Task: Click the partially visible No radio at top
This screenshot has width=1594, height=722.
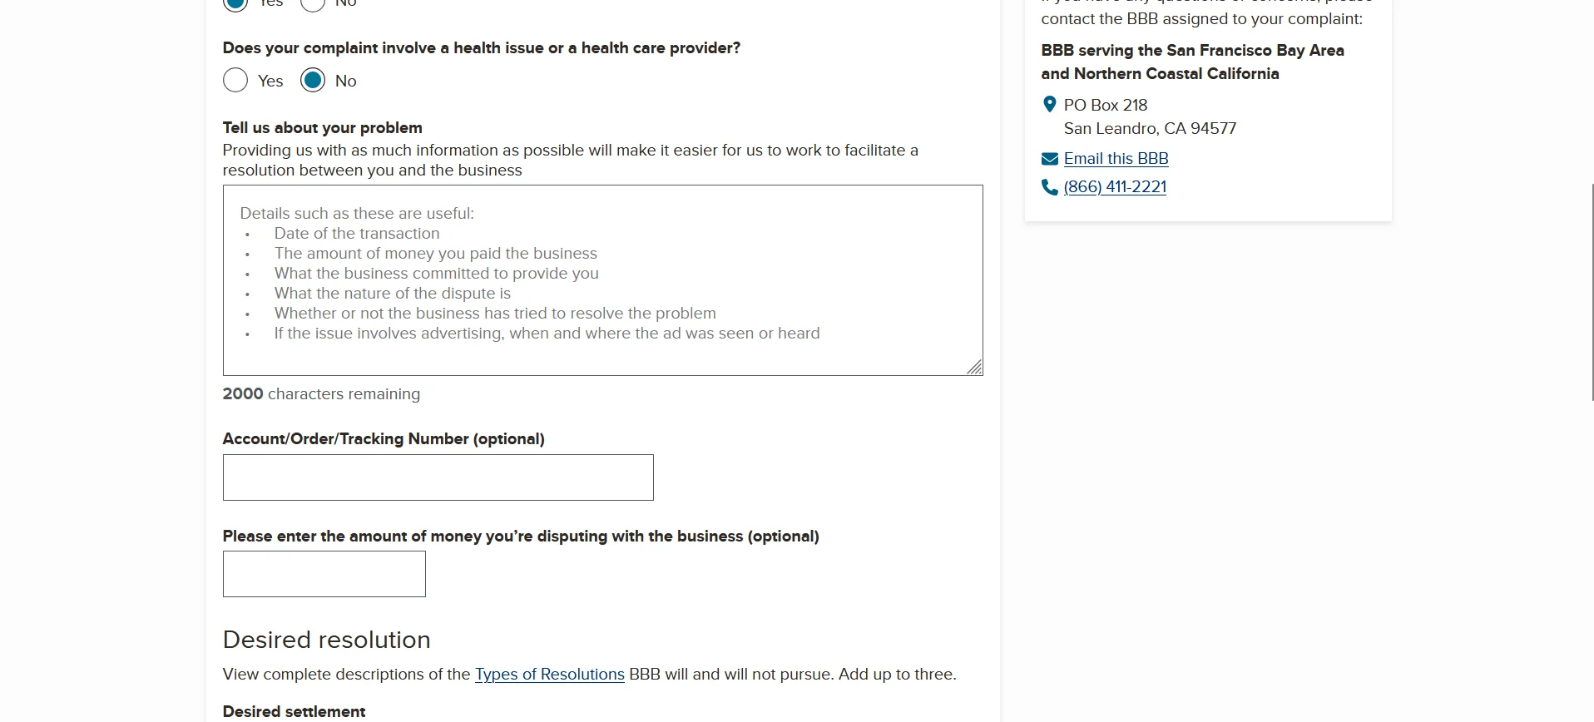Action: pos(313,3)
